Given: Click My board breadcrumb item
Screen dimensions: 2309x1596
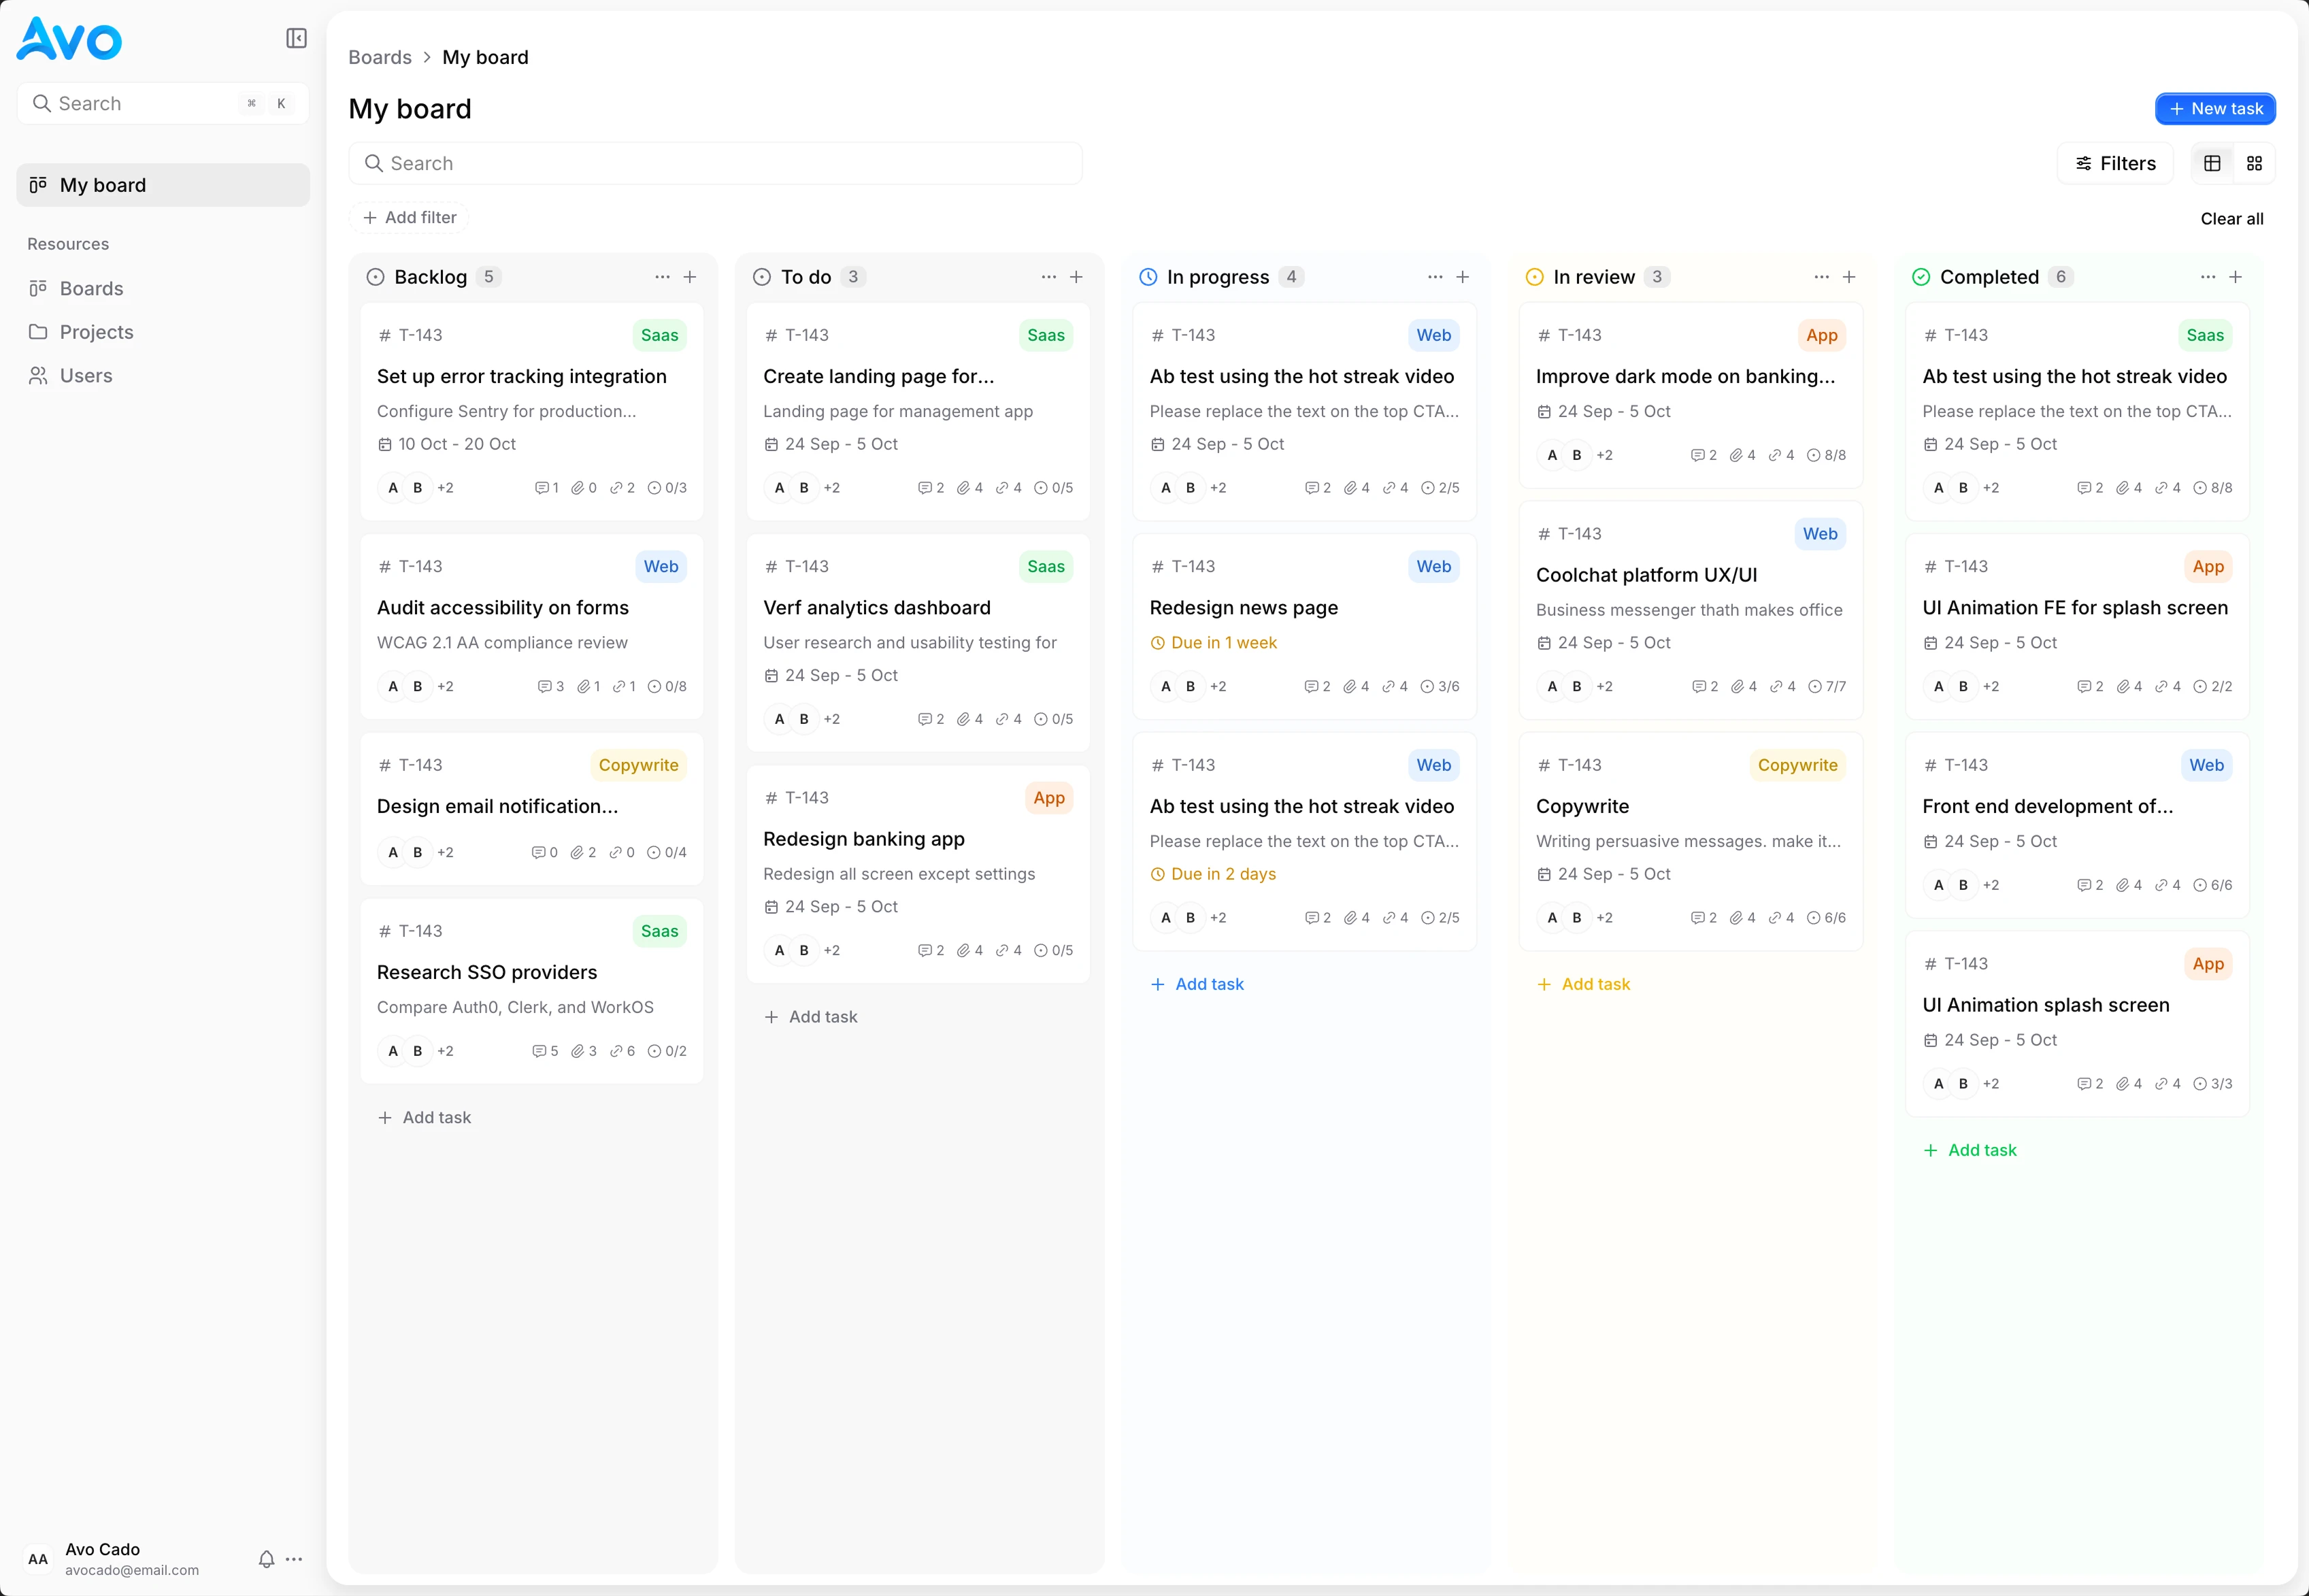Looking at the screenshot, I should [x=485, y=57].
